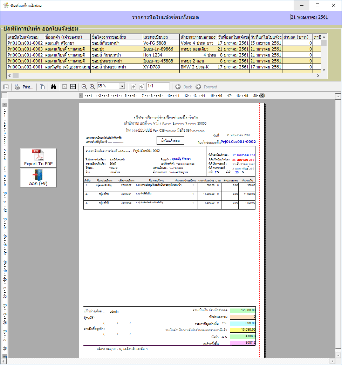Select row Prj00Cus002-0001 in bill list
342x365 pixels.
click(164, 67)
